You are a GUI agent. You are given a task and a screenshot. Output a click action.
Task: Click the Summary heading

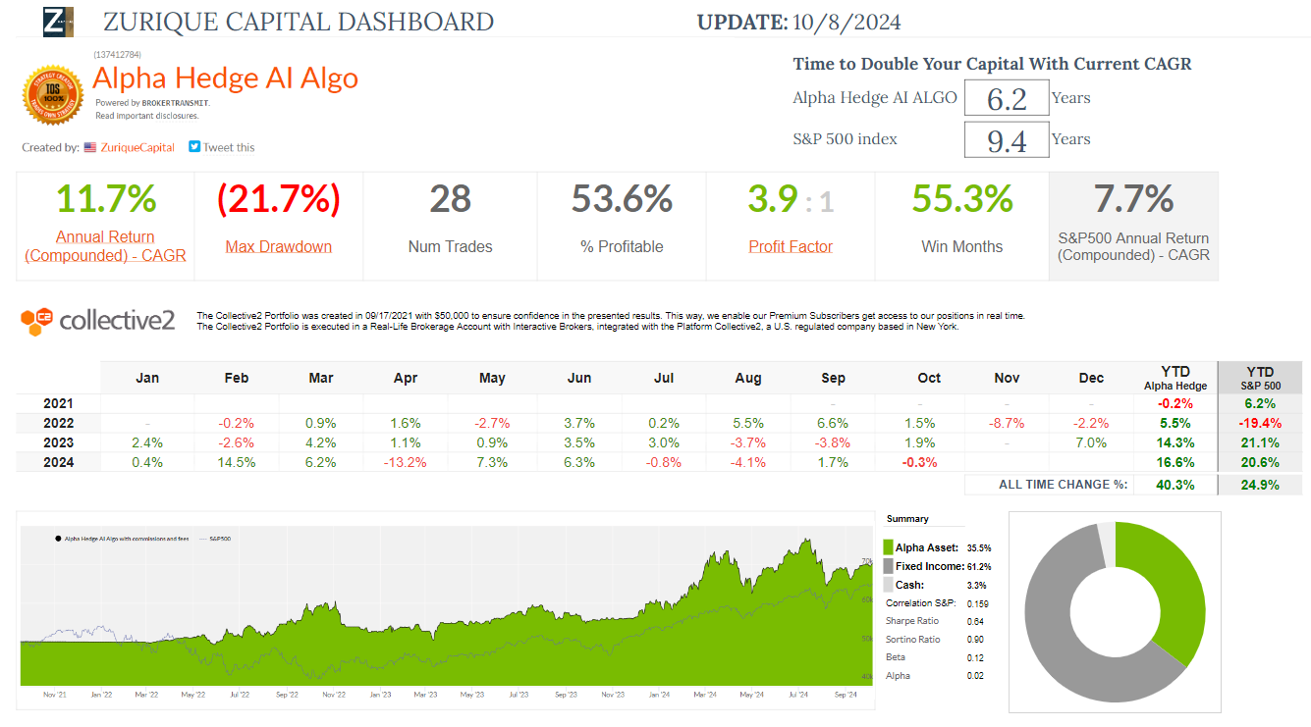coord(907,519)
